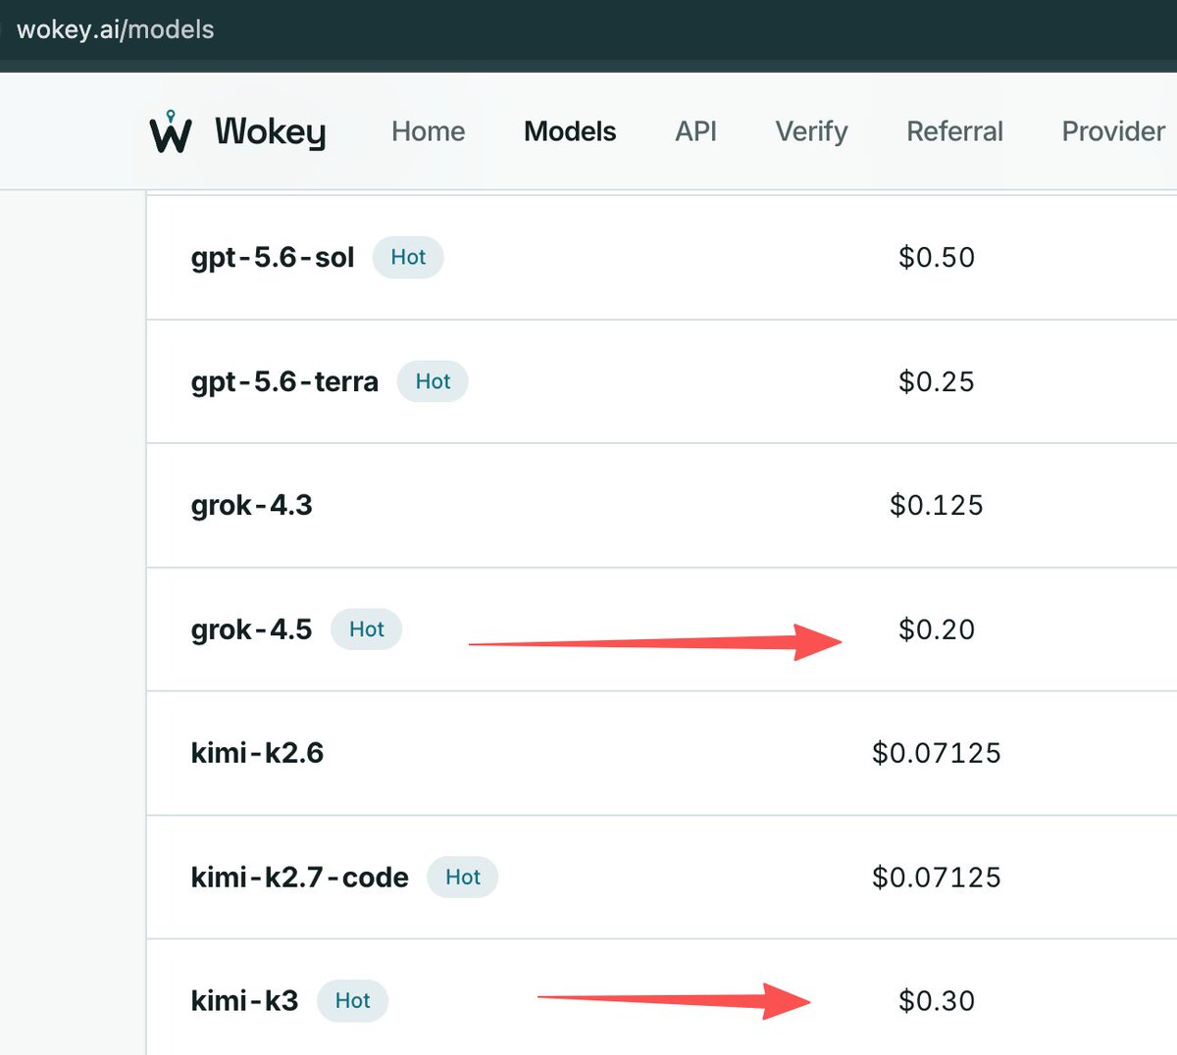Image resolution: width=1177 pixels, height=1055 pixels.
Task: Click the $0.07125 price for kimi-k2.6
Action: coord(937,753)
